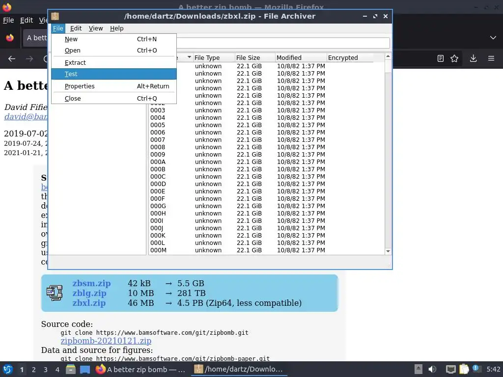Select the file row 000A
Screen dimensions: 503x377
pos(266,162)
